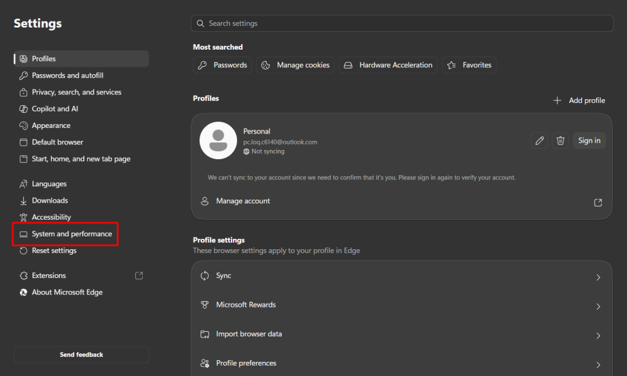Open Extensions external link icon
This screenshot has width=627, height=376.
[x=139, y=276]
